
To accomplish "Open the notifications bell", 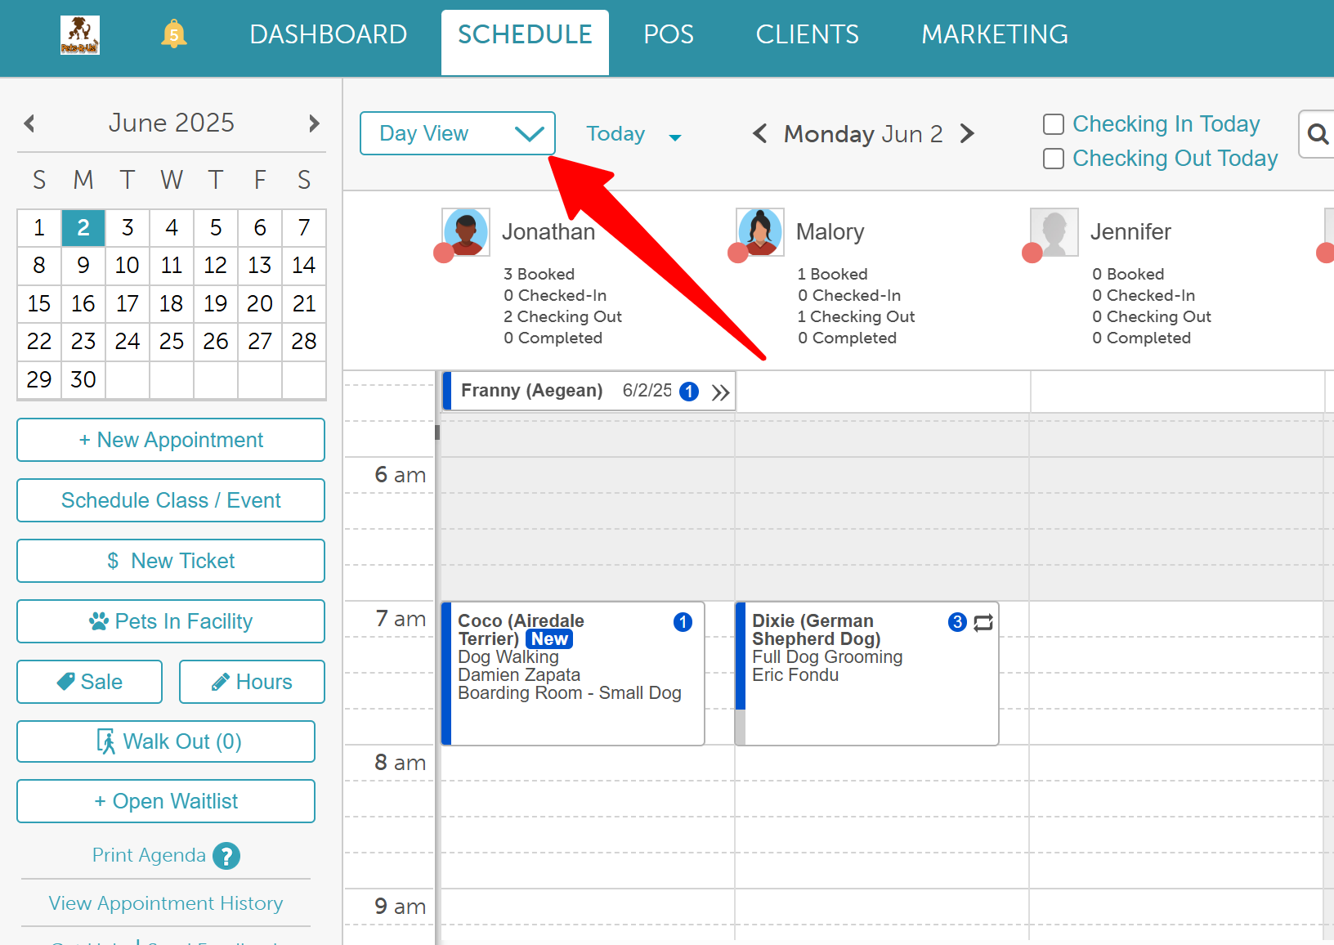I will tap(173, 34).
